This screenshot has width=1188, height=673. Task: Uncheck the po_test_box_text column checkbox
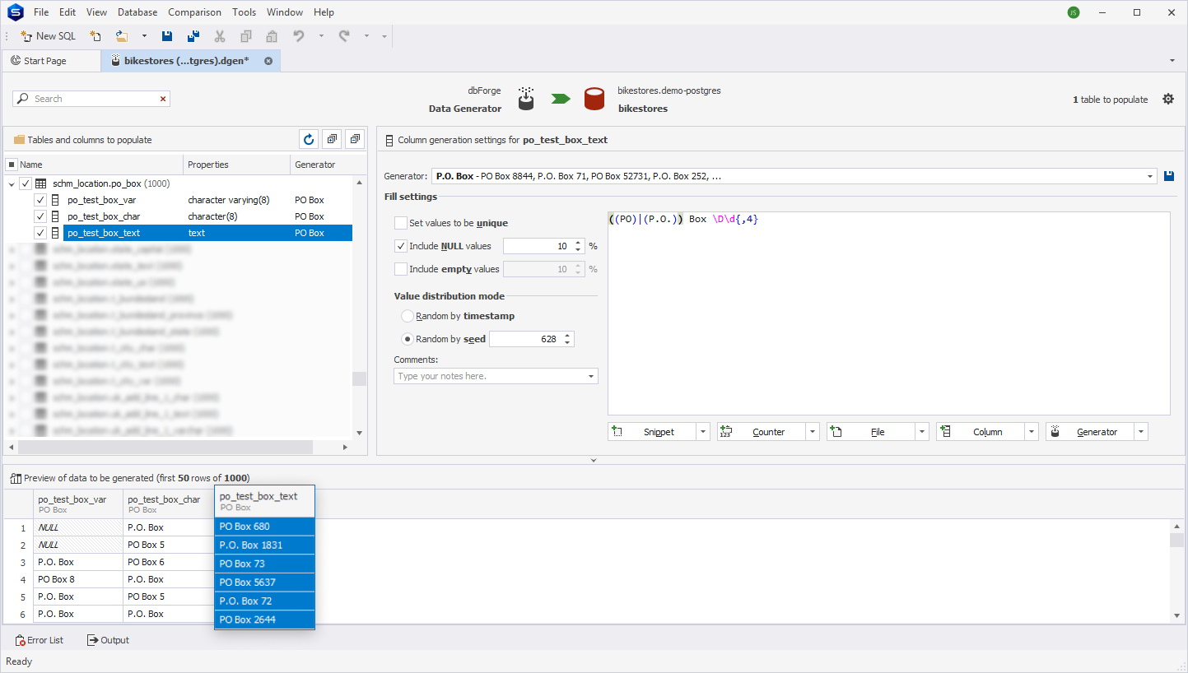click(40, 233)
